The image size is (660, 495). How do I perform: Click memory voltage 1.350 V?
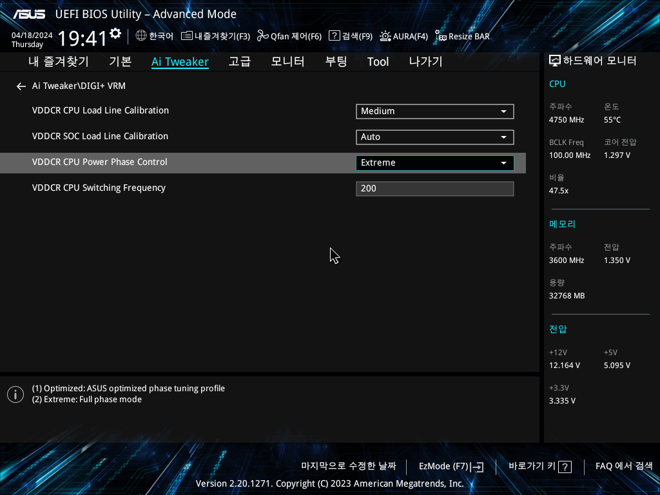(x=617, y=260)
